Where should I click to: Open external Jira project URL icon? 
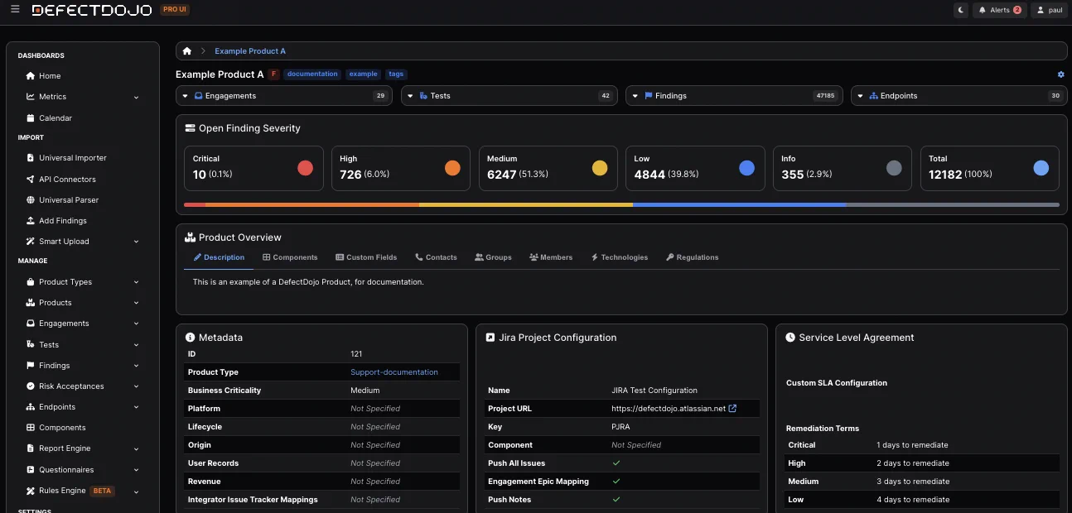coord(732,409)
